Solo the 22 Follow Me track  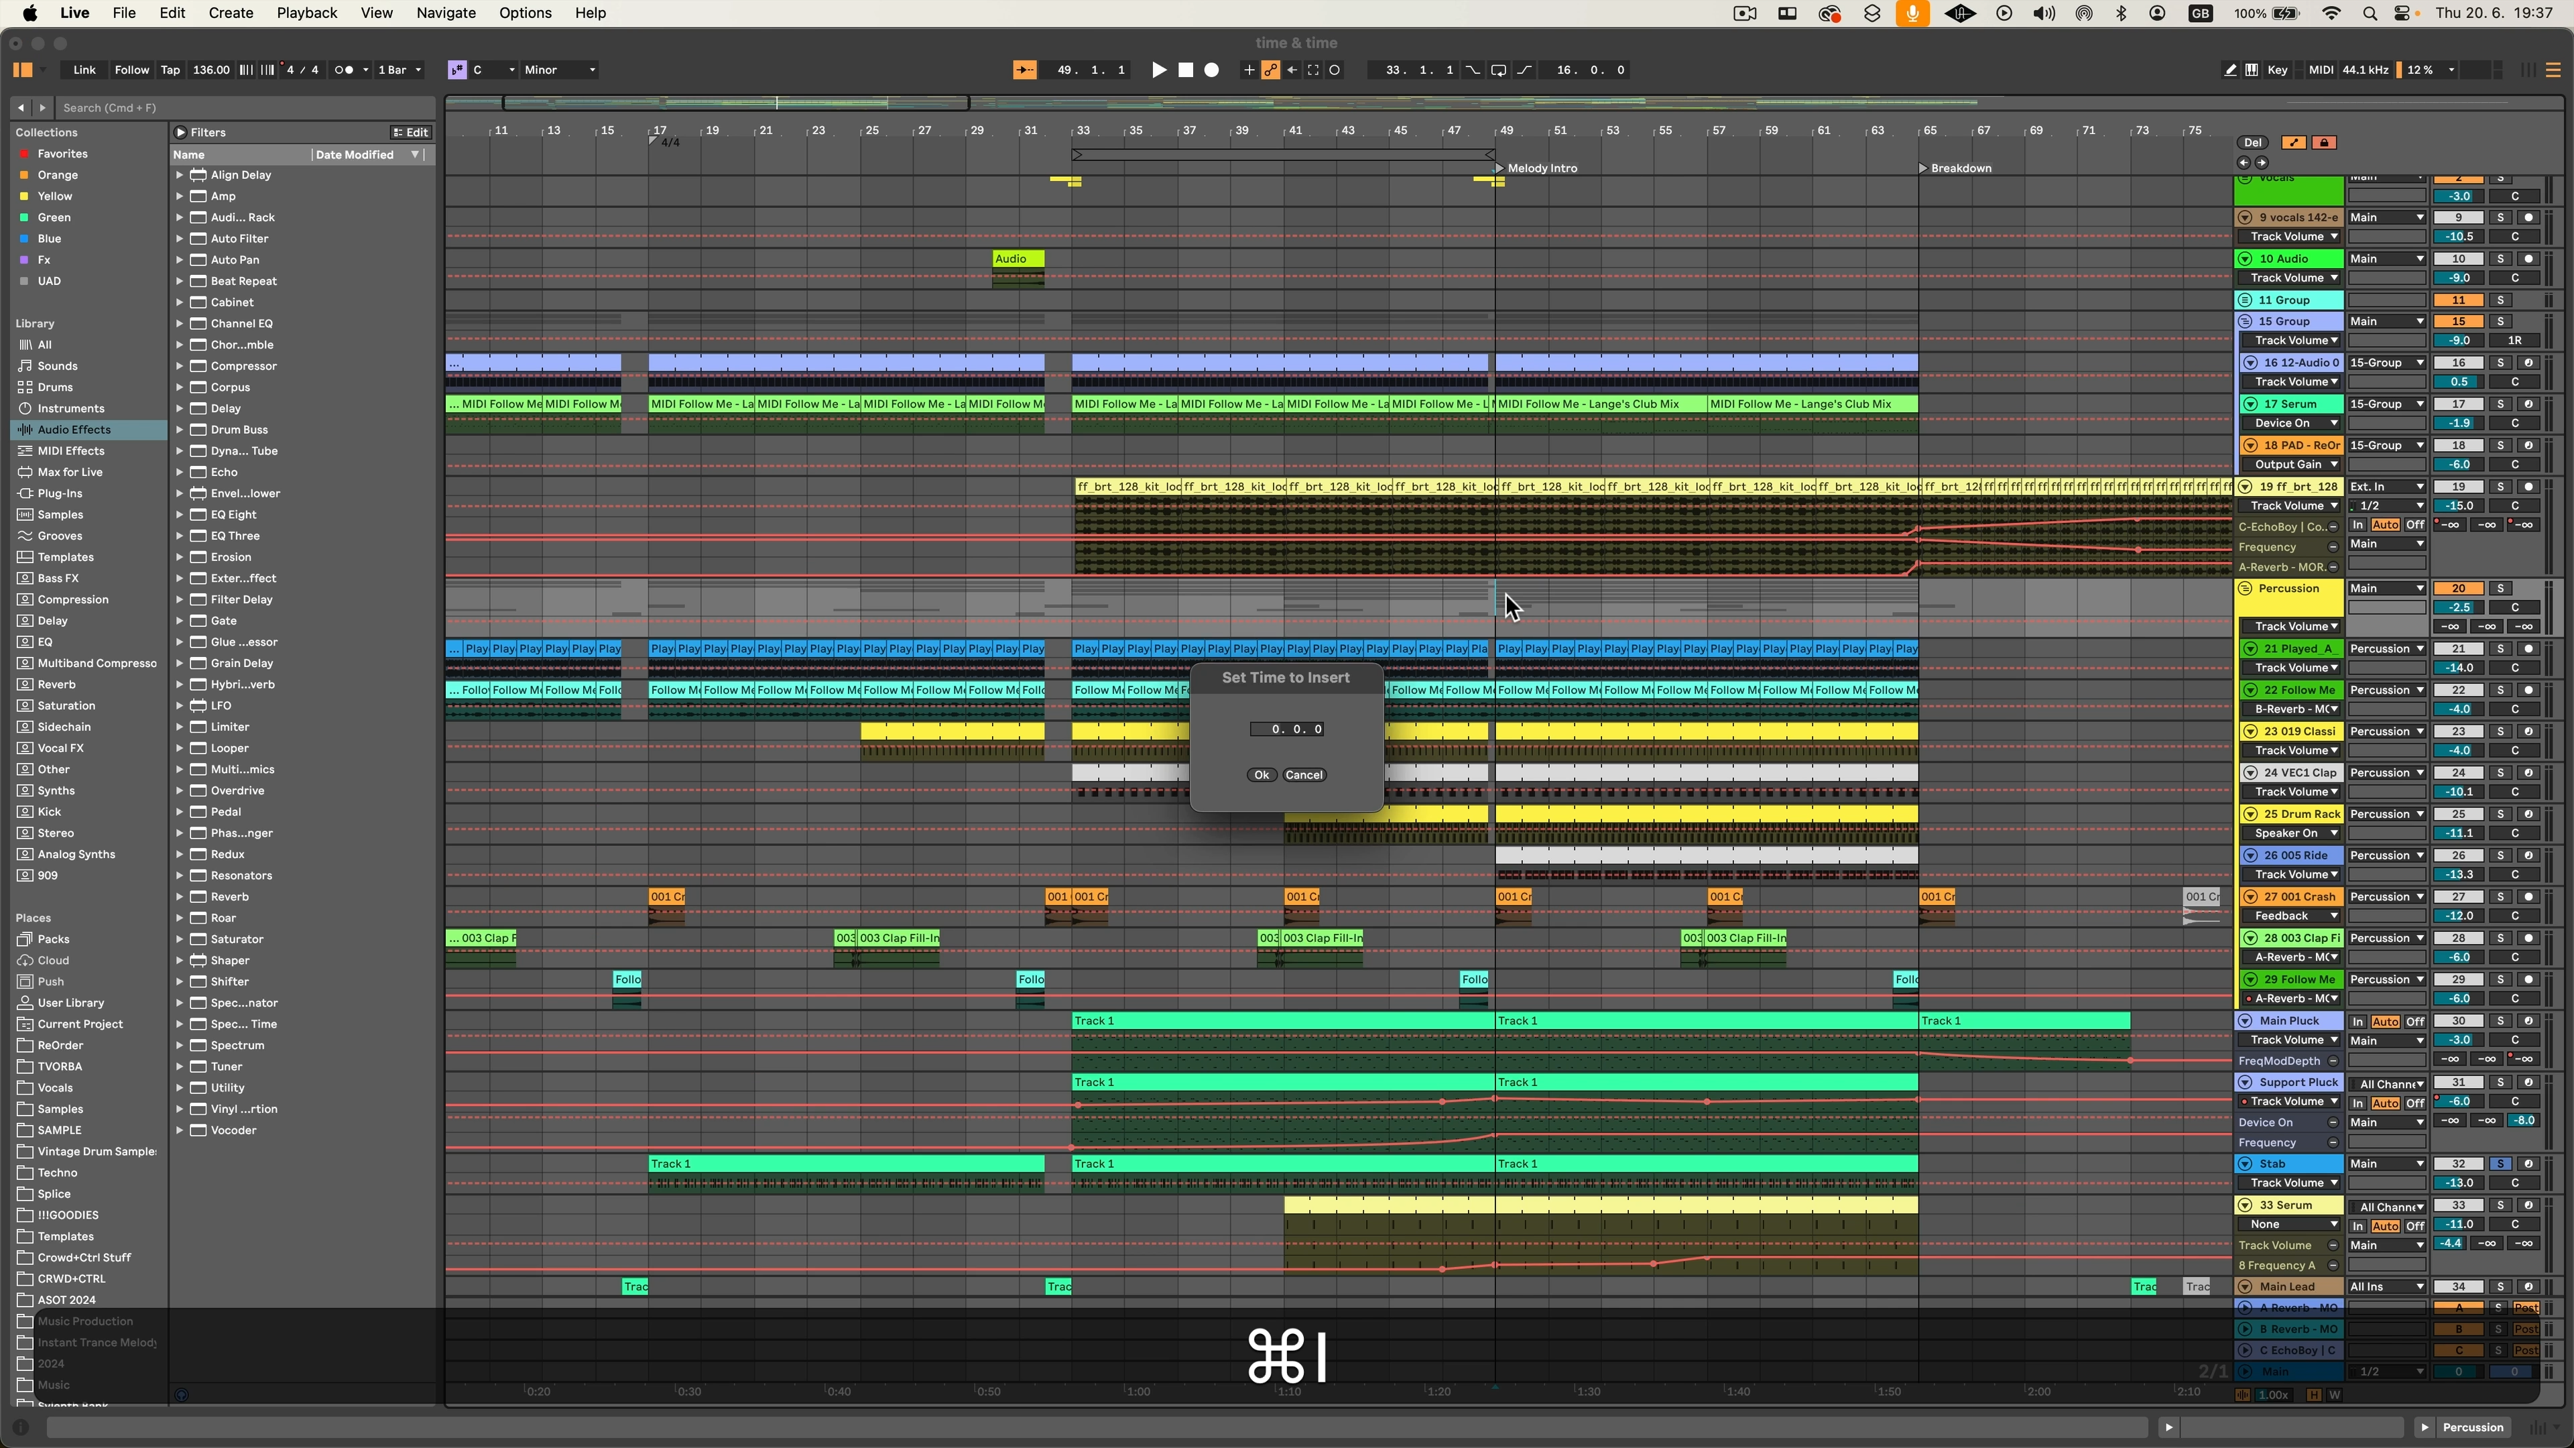pos(2500,690)
